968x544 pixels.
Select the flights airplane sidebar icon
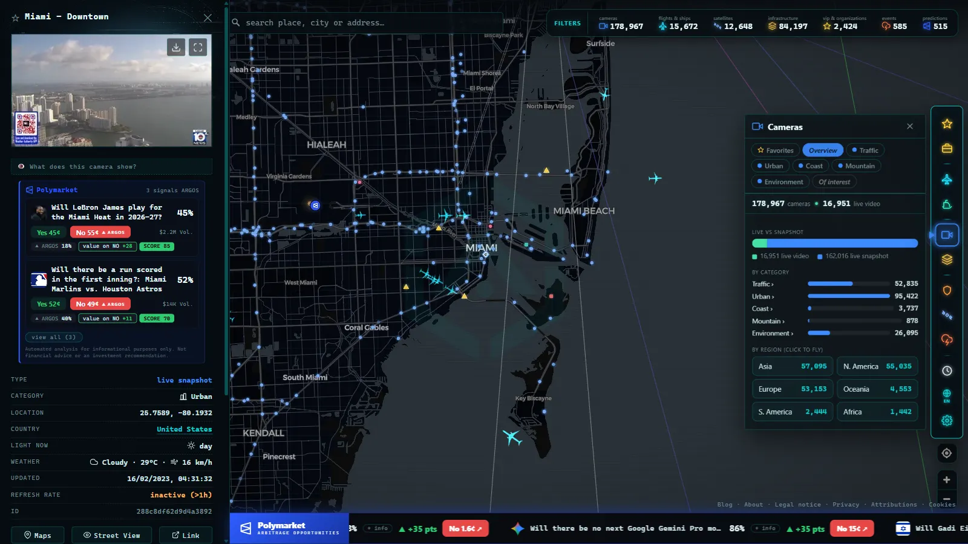(x=947, y=180)
